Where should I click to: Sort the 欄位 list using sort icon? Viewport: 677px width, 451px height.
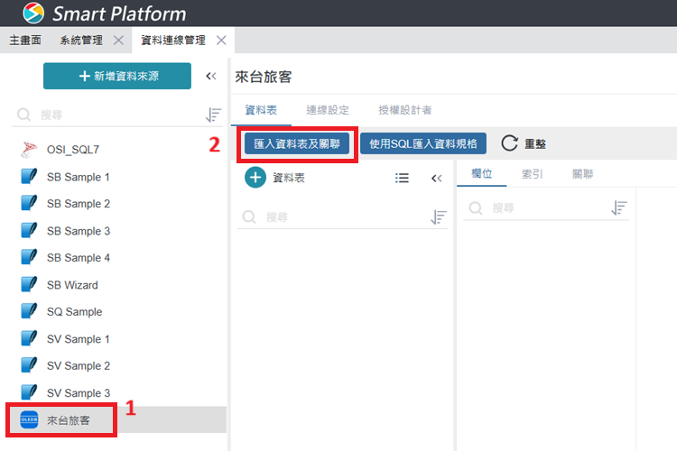(619, 208)
